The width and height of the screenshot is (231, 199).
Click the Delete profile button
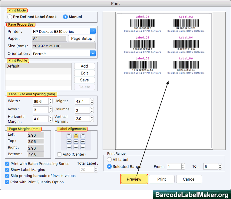click(x=84, y=87)
